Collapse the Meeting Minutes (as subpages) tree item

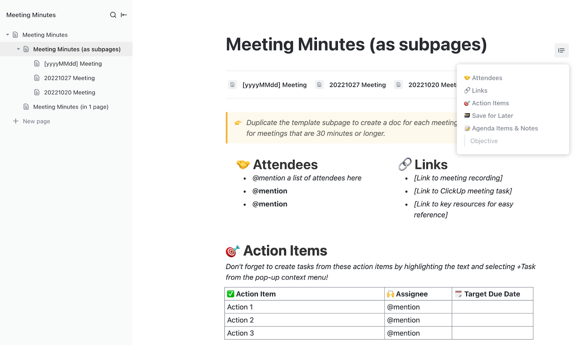[x=18, y=49]
